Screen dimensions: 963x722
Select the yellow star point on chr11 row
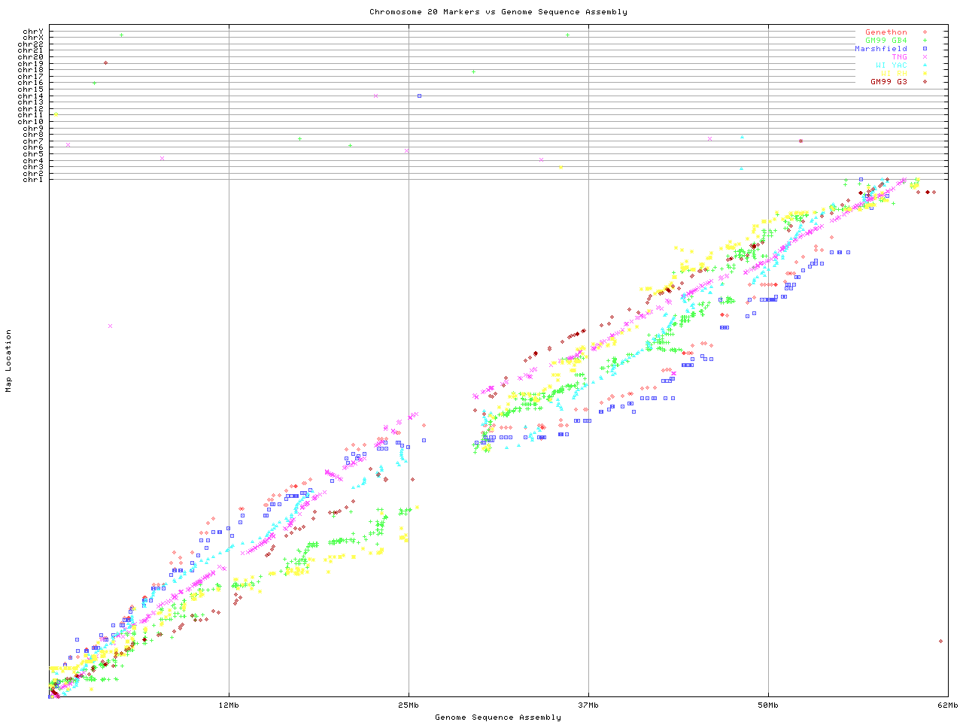(56, 115)
